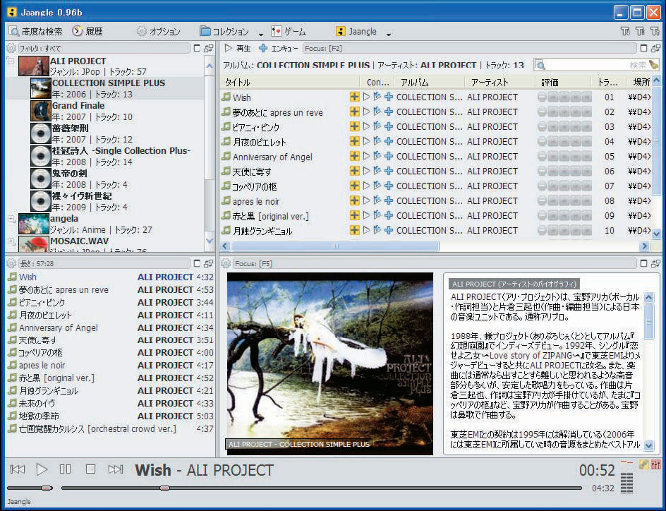The image size is (666, 511).
Task: Open the Game (ゲーム) menu item
Action: pos(289,32)
